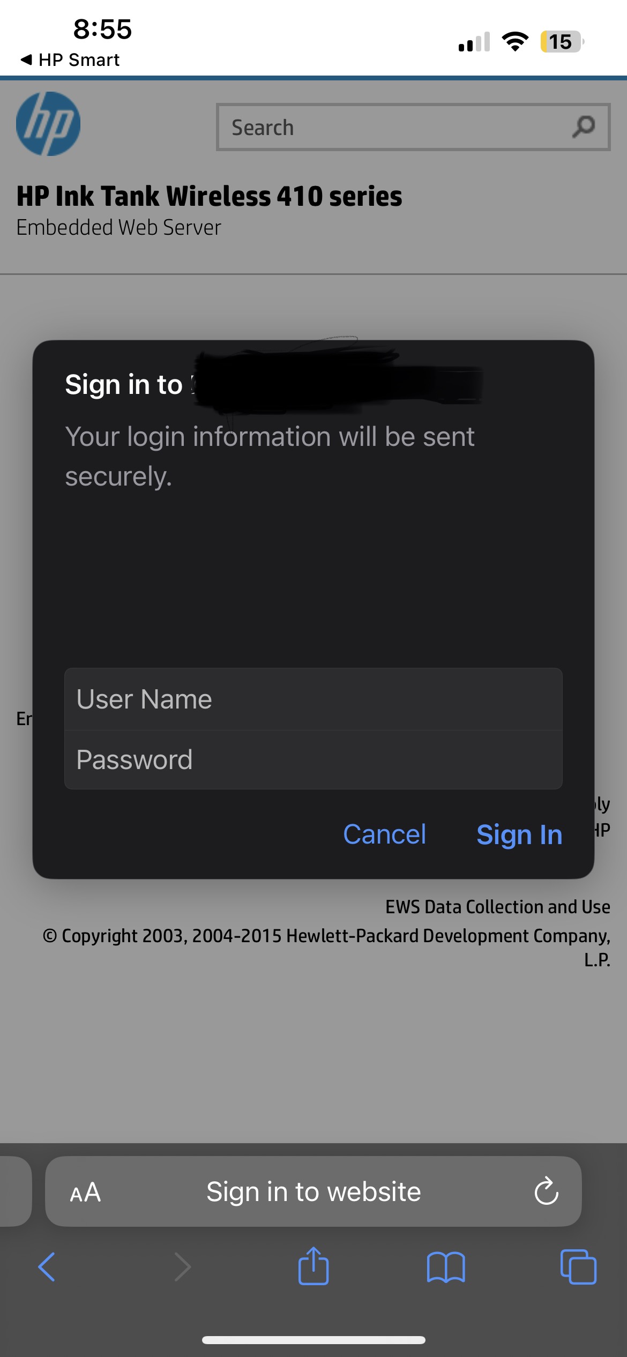This screenshot has height=1357, width=627.
Task: Tap the battery indicator showing 15
Action: tap(559, 41)
